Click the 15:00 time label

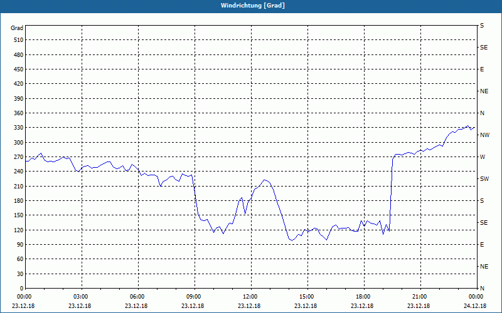click(x=306, y=297)
